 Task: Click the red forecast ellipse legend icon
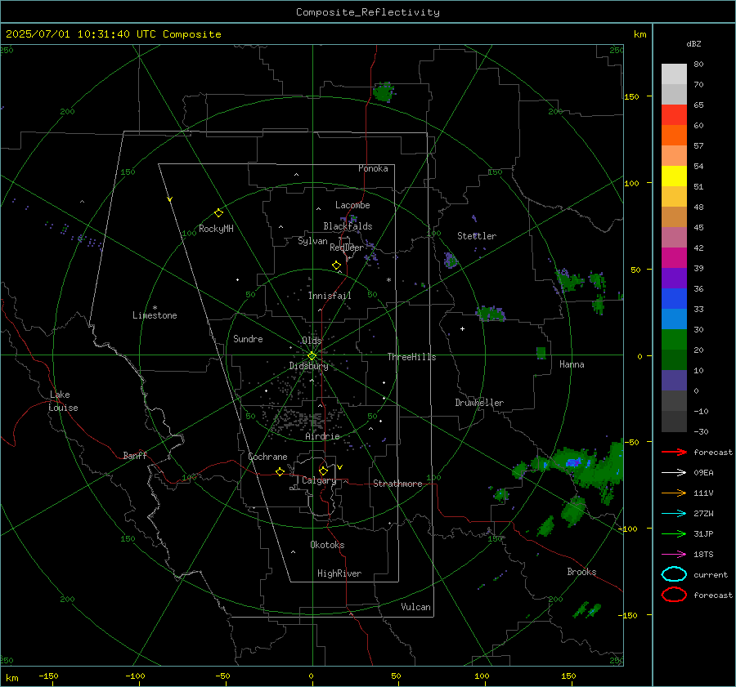click(x=674, y=595)
